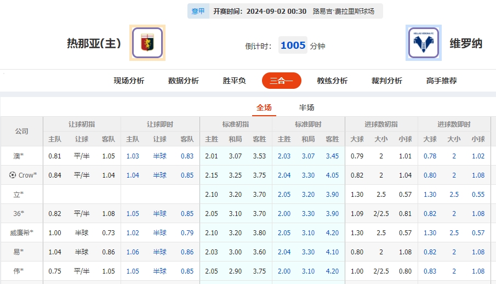Open the 威廉希* company row
496x284 pixels.
(x=23, y=233)
